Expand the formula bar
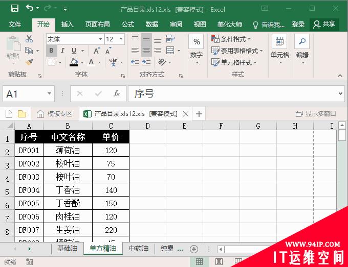Image resolution: width=348 pixels, height=267 pixels. pos(340,93)
